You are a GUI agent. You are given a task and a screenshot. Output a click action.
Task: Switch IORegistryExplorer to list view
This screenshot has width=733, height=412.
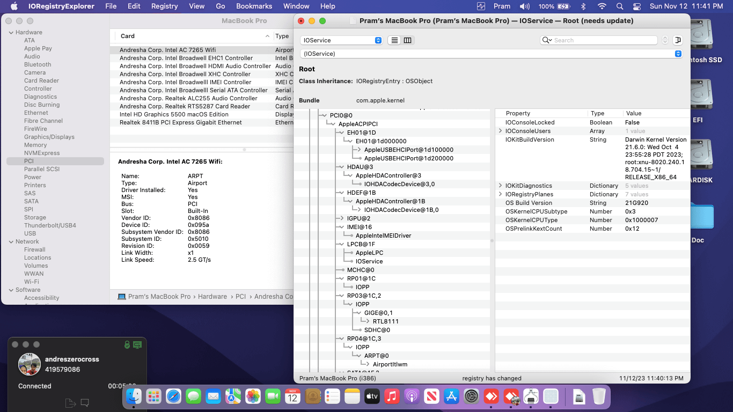tap(394, 40)
